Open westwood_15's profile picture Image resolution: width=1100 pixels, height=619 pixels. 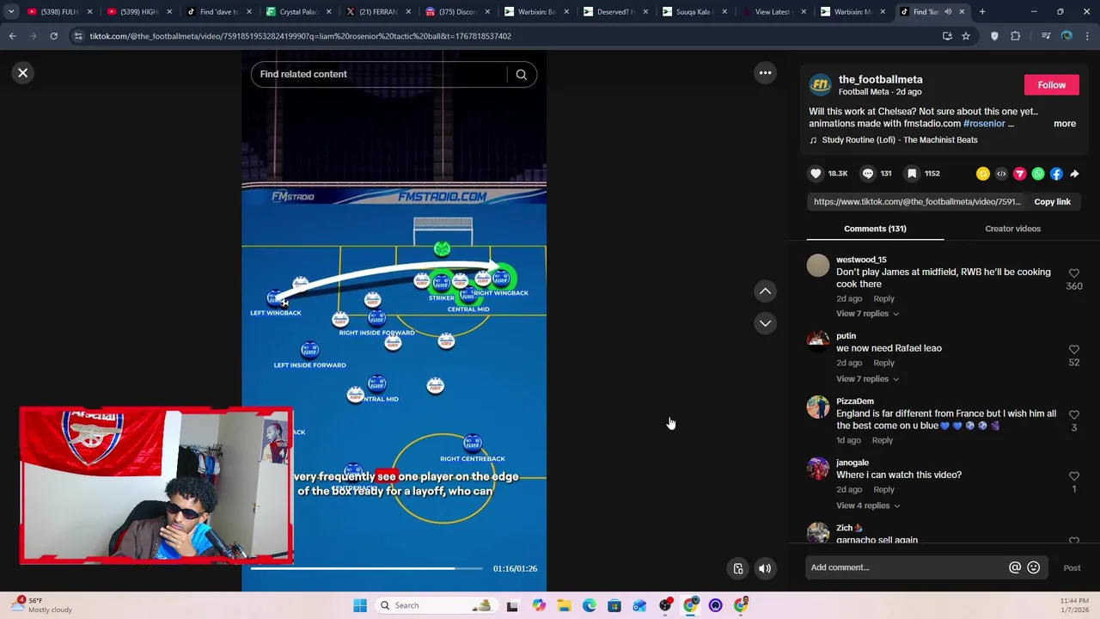tap(818, 266)
